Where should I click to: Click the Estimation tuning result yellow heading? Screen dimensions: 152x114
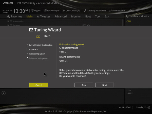(72, 45)
